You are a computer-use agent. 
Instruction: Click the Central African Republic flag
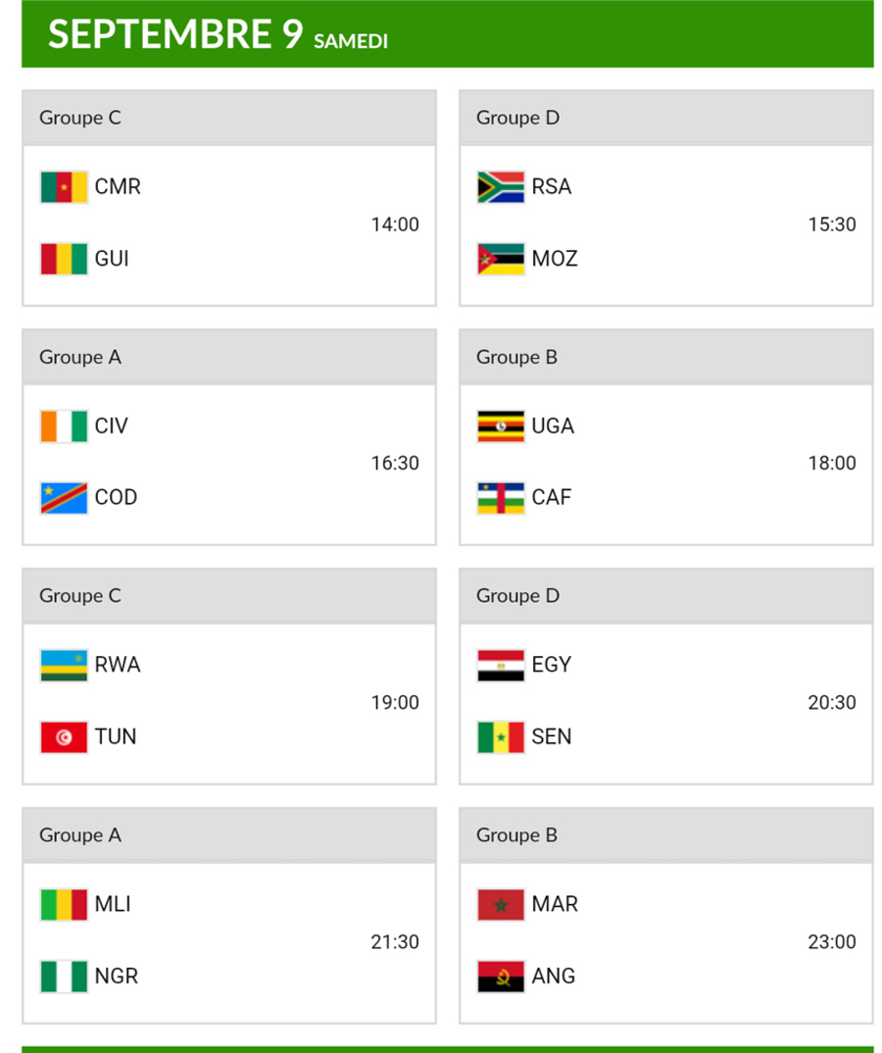tap(501, 498)
